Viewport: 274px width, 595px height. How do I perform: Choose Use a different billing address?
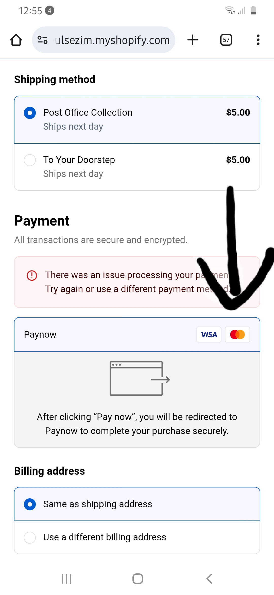click(x=30, y=537)
